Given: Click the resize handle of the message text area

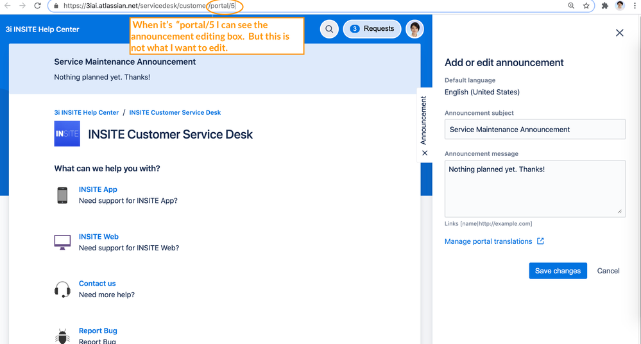Looking at the screenshot, I should pos(620,212).
